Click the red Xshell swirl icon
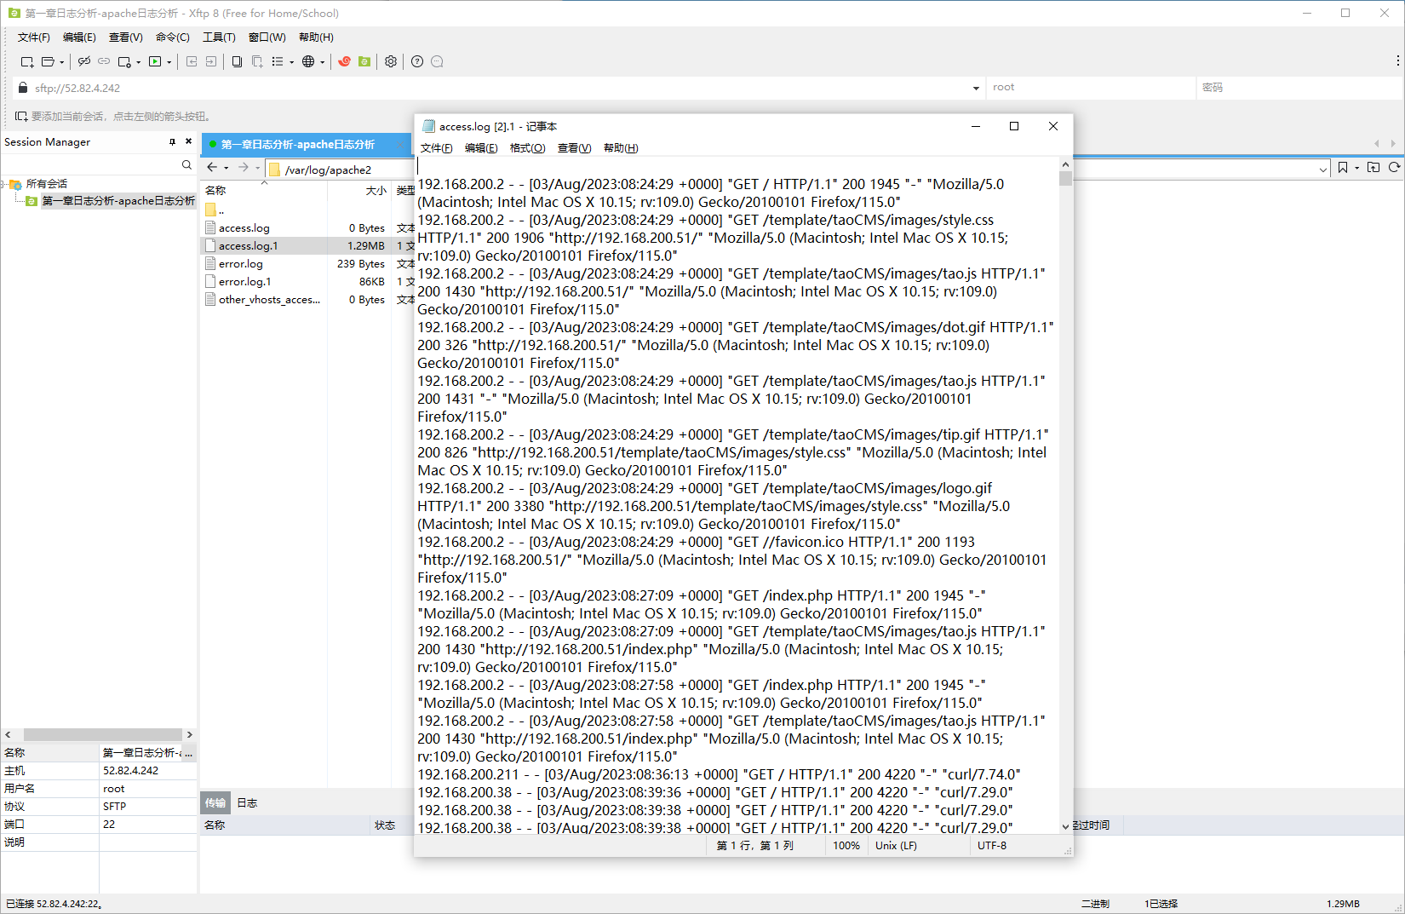 [344, 61]
